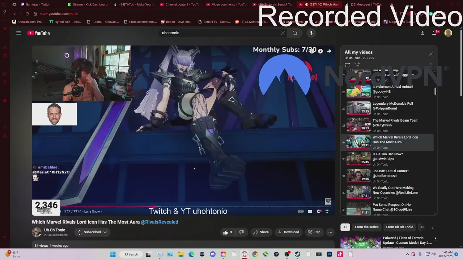Toggle playlist shuffle
This screenshot has width=463, height=260.
click(357, 65)
